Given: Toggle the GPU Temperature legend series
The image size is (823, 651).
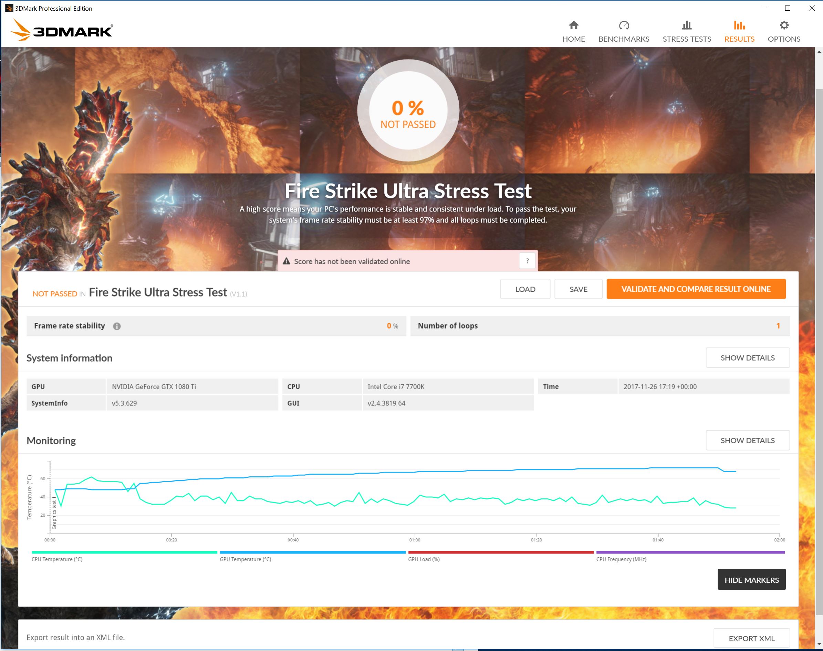Looking at the screenshot, I should [x=312, y=552].
